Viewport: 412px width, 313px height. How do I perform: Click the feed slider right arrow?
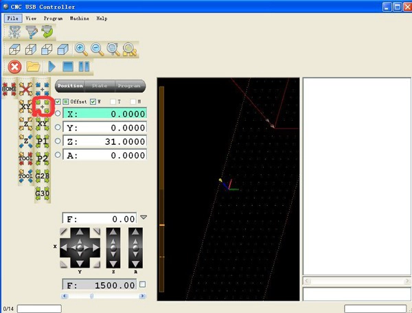click(142, 297)
